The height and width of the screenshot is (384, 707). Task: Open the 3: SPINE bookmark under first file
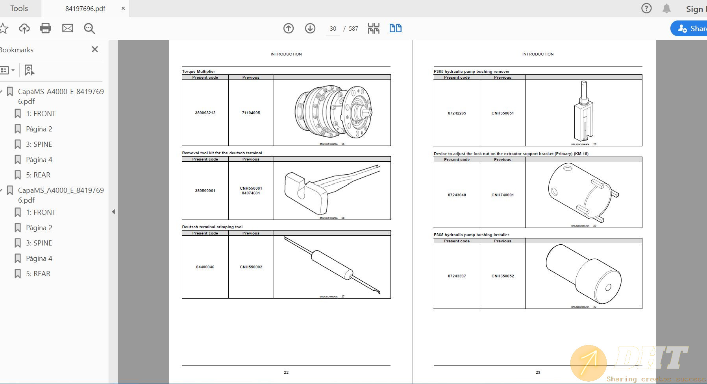click(x=39, y=144)
